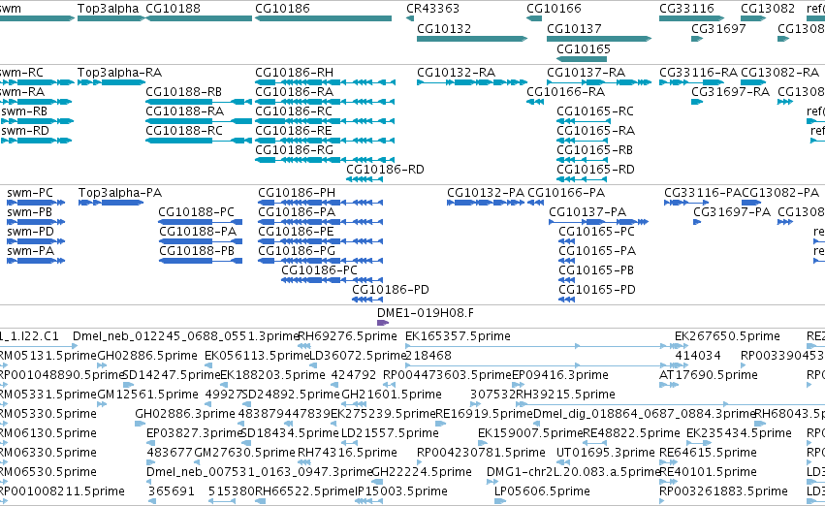The height and width of the screenshot is (506, 825).
Task: Open transcript CG10188-RC
Action: [x=199, y=141]
